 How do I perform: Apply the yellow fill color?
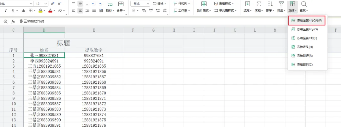tap(40, 10)
